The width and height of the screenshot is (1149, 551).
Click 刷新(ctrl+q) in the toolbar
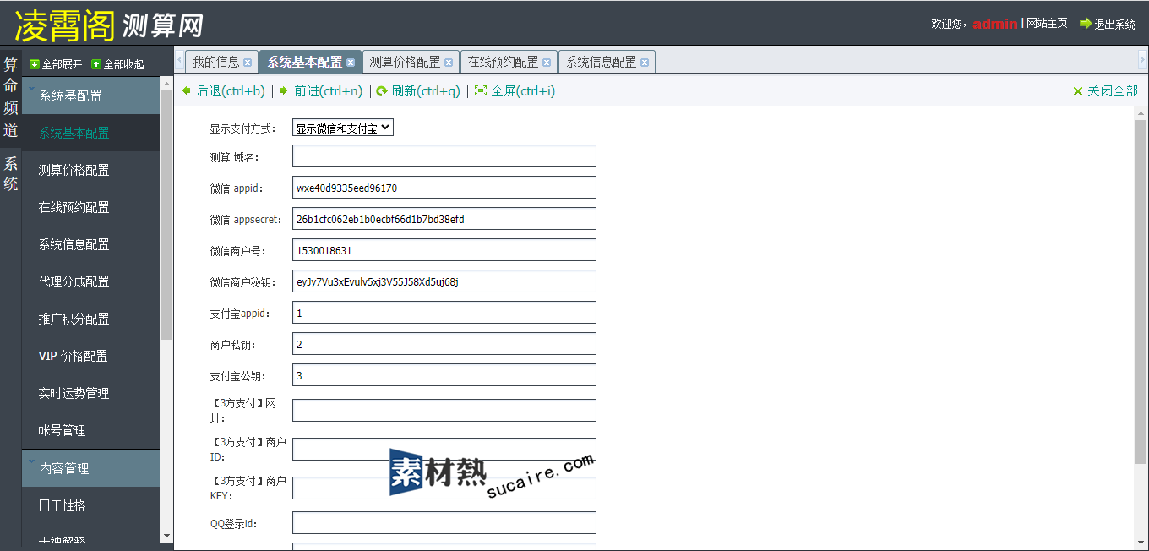tap(426, 90)
